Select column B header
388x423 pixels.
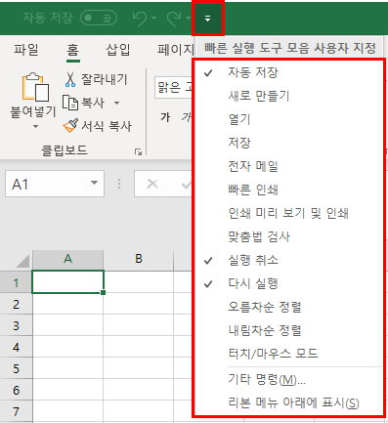click(x=139, y=260)
